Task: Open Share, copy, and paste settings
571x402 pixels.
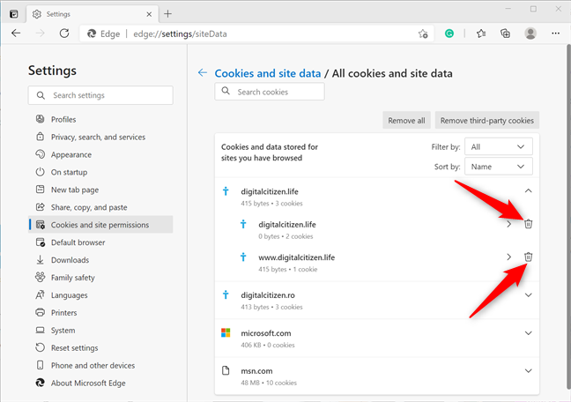Action: pyautogui.click(x=100, y=207)
